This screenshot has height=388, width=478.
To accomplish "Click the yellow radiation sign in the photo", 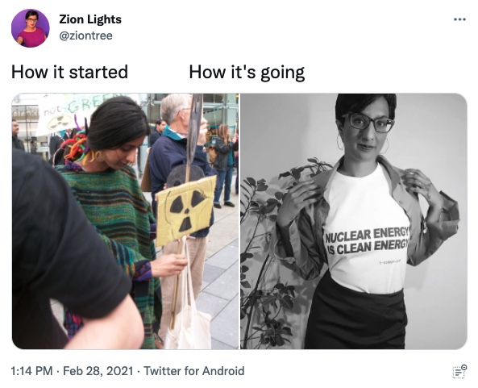I will pyautogui.click(x=186, y=211).
